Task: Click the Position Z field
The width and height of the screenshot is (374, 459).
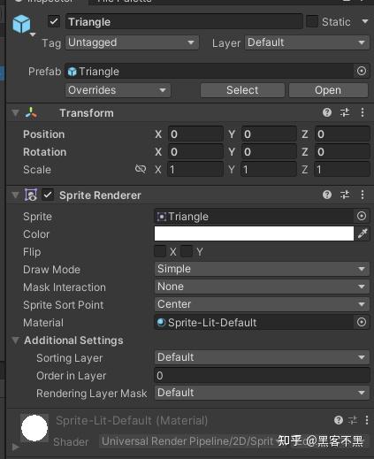Action: (342, 134)
